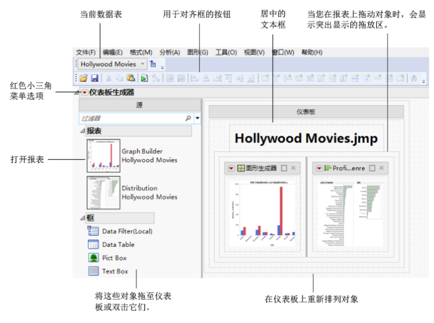
Task: Toggle the checkbox on 图形生成器 panel
Action: 283,168
